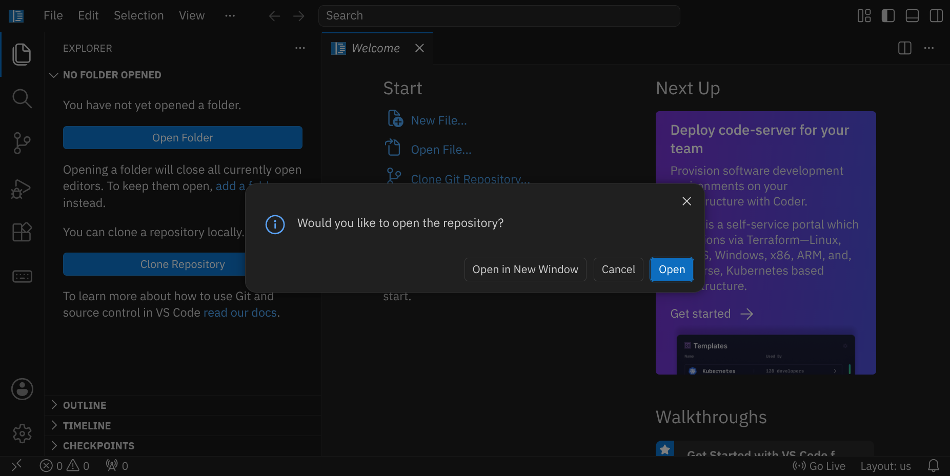Open editor More Actions ellipsis
Image resolution: width=950 pixels, height=476 pixels.
click(929, 48)
